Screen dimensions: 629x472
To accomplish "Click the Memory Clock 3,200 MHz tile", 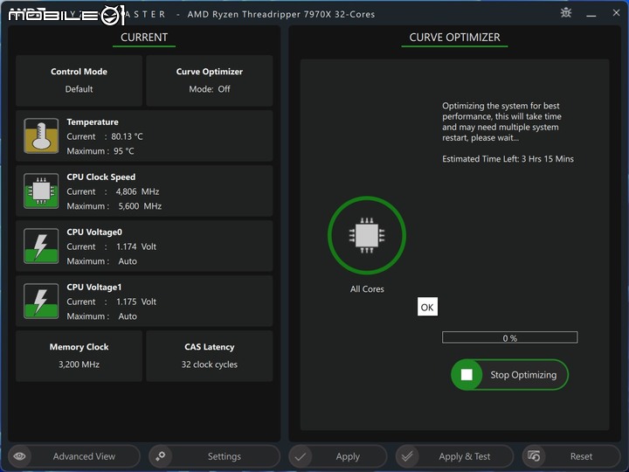I will pos(79,356).
